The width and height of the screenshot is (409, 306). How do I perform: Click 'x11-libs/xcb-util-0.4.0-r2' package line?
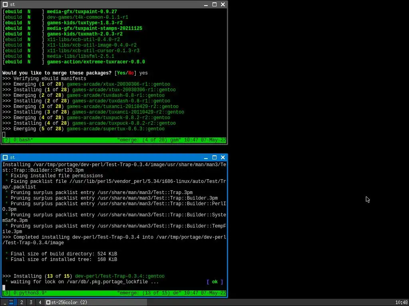83,39
